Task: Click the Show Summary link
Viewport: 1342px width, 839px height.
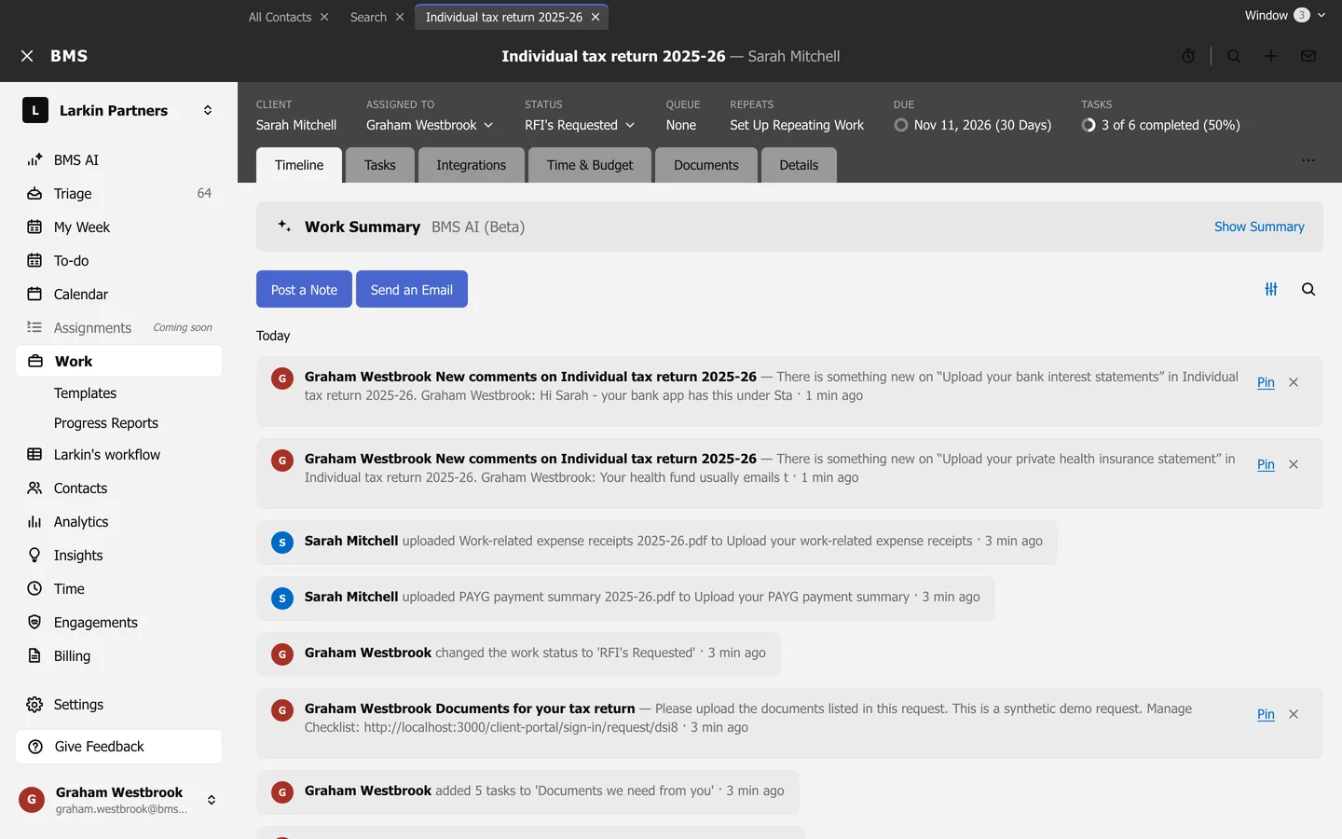Action: coord(1259,227)
